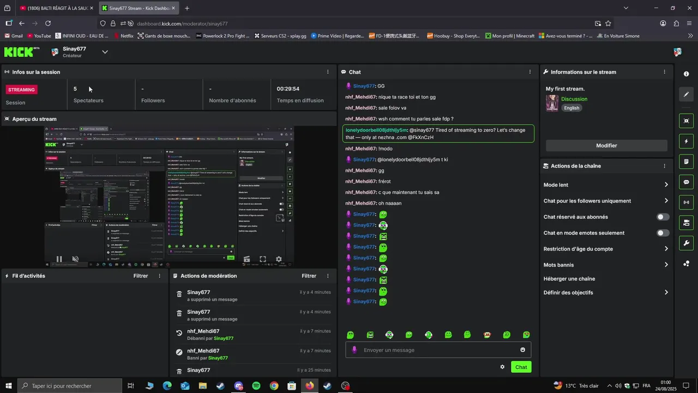The image size is (698, 393).
Task: Enter fullscreen on stream preview
Action: (x=263, y=259)
